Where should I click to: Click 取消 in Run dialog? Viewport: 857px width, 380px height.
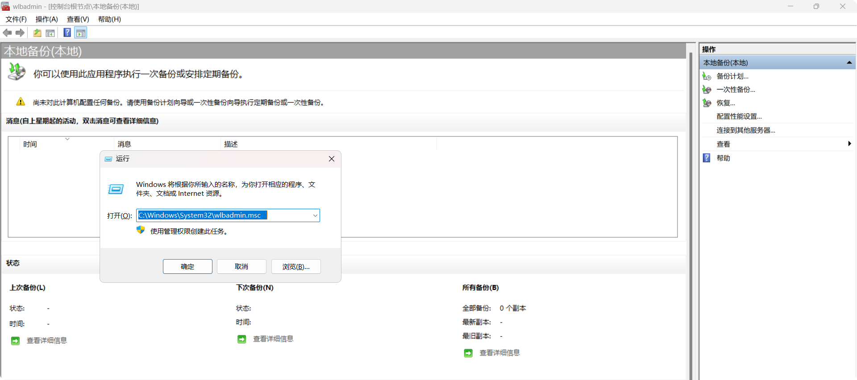[x=241, y=267]
